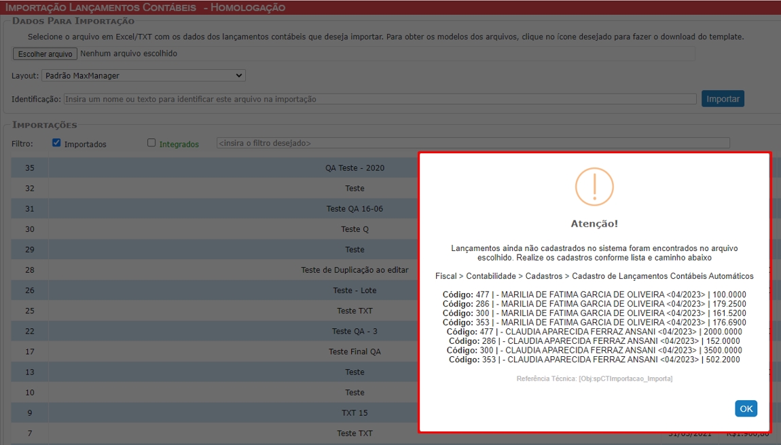Click the warning exclamation icon in dialog
781x445 pixels.
point(594,187)
